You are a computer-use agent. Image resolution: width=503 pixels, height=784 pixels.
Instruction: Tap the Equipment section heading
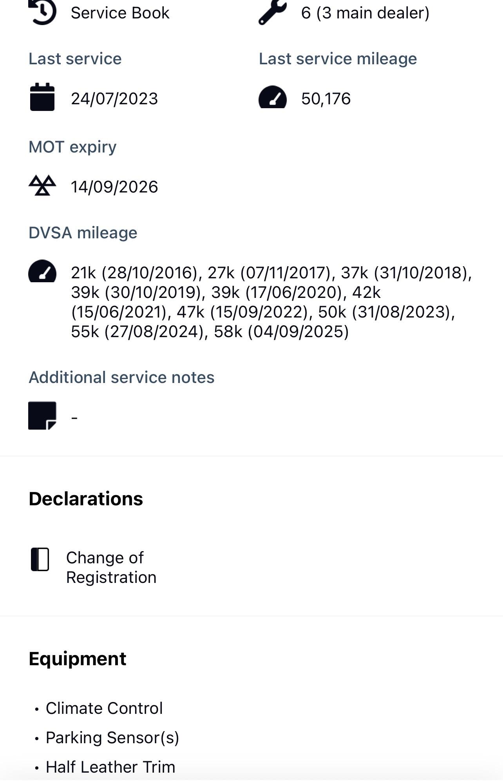[78, 659]
